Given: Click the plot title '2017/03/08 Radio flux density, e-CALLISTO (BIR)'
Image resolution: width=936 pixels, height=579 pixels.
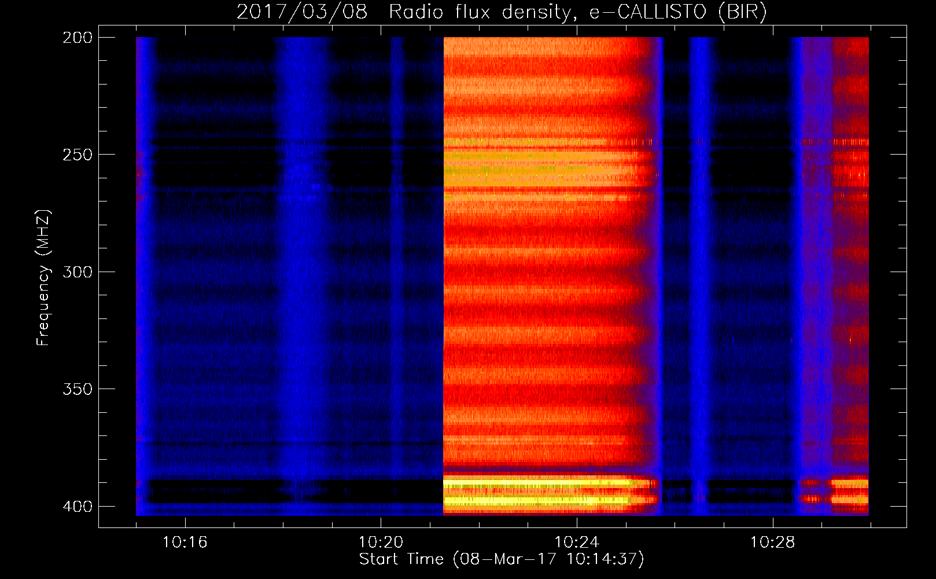Looking at the screenshot, I should click(502, 12).
